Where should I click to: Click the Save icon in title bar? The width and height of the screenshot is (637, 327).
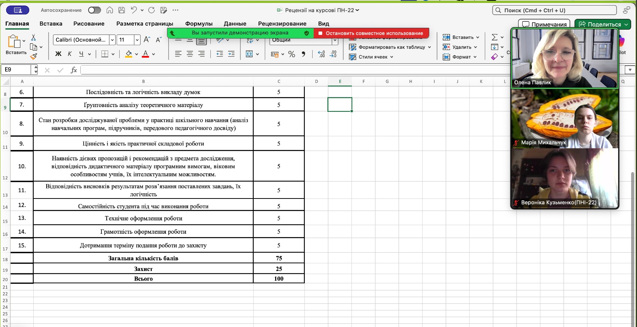[x=121, y=10]
